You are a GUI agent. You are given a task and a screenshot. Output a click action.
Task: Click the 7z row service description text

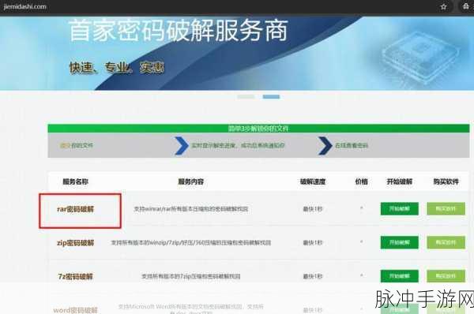pyautogui.click(x=191, y=276)
